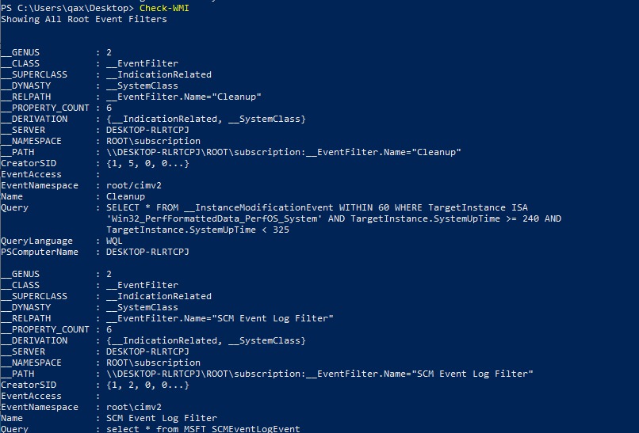The width and height of the screenshot is (639, 433).
Task: Click the __EventFilter.Name="Cleanup" RELPATH value
Action: pyautogui.click(x=184, y=97)
